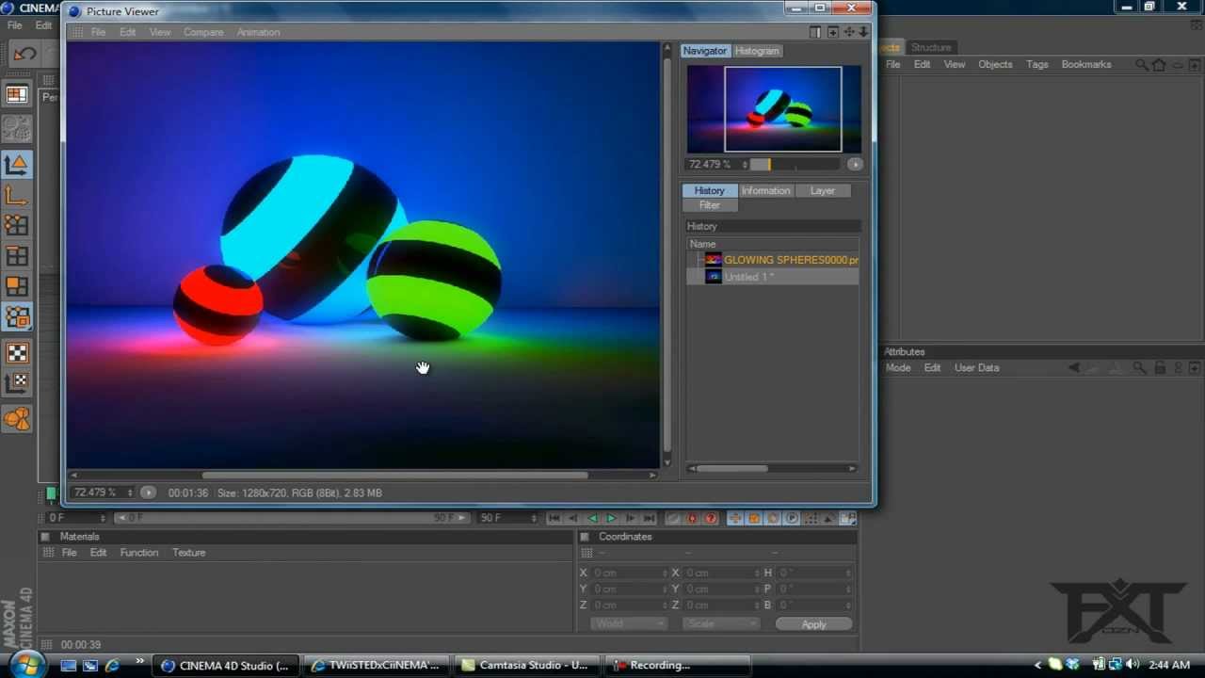Activate the Object Axis L-shaped icon
This screenshot has width=1205, height=678.
pos(17,195)
